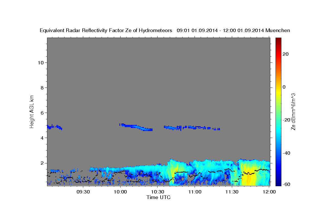The height and width of the screenshot is (223, 334).
Task: Click the dark red top of the colorbar
Action: 278,40
